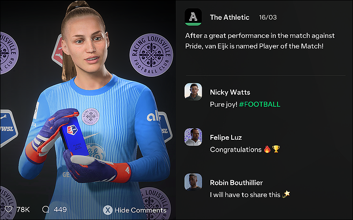Click the X button icon beside Hide Comments
Image resolution: width=353 pixels, height=220 pixels.
108,210
